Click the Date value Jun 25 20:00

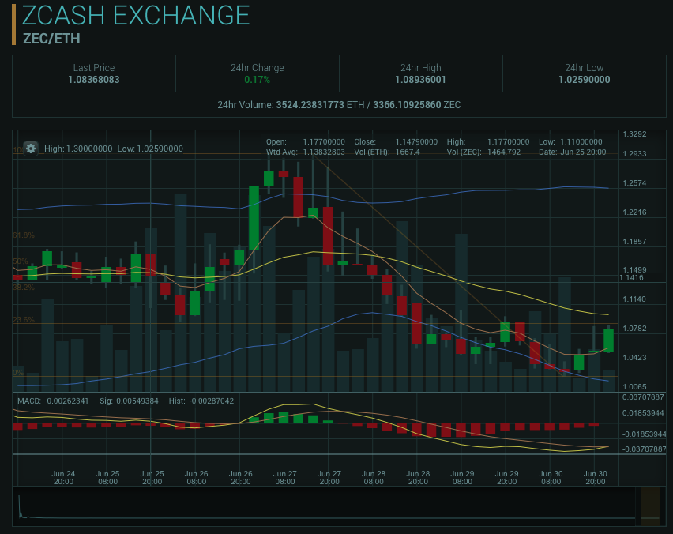point(583,152)
